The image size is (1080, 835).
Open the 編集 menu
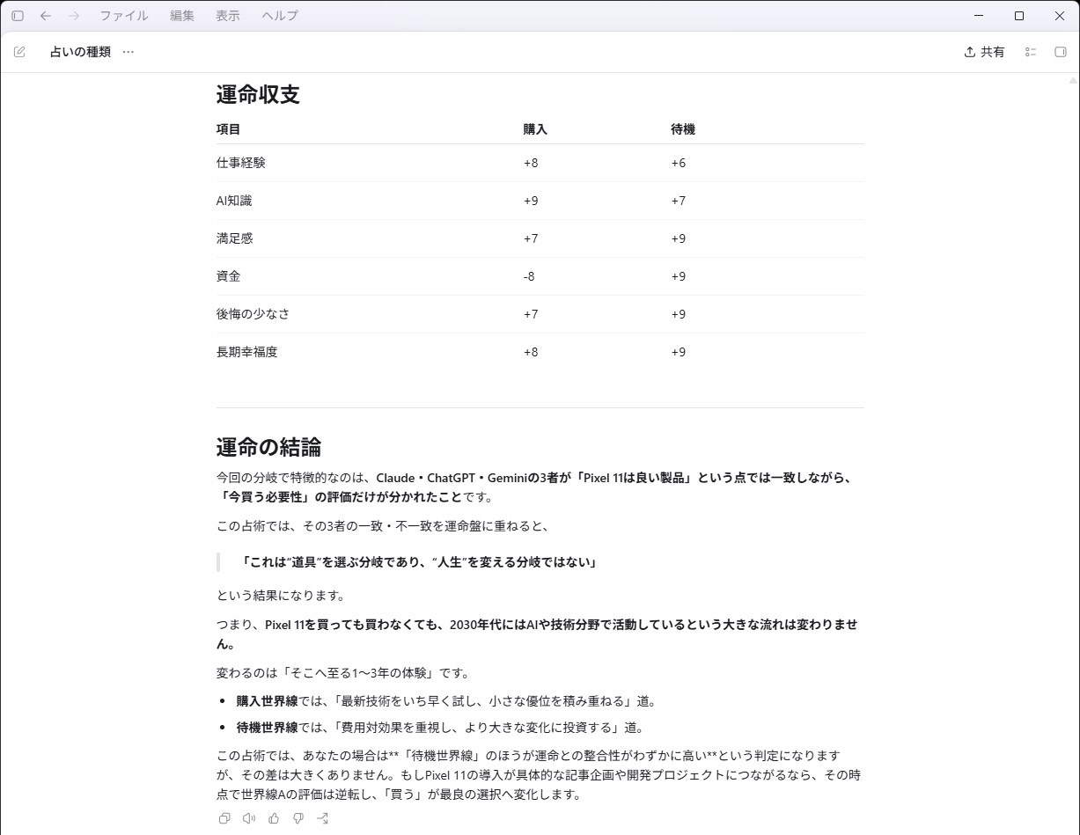tap(182, 16)
